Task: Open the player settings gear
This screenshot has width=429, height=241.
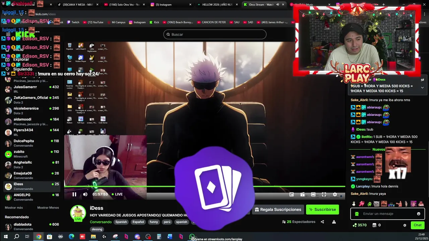Action: point(335,194)
